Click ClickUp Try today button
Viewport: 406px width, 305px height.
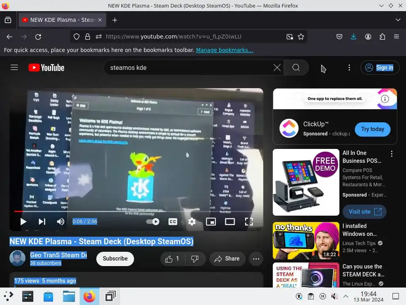point(373,129)
